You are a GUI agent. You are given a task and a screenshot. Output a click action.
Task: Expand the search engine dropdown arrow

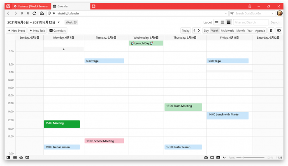pyautogui.click(x=272, y=13)
